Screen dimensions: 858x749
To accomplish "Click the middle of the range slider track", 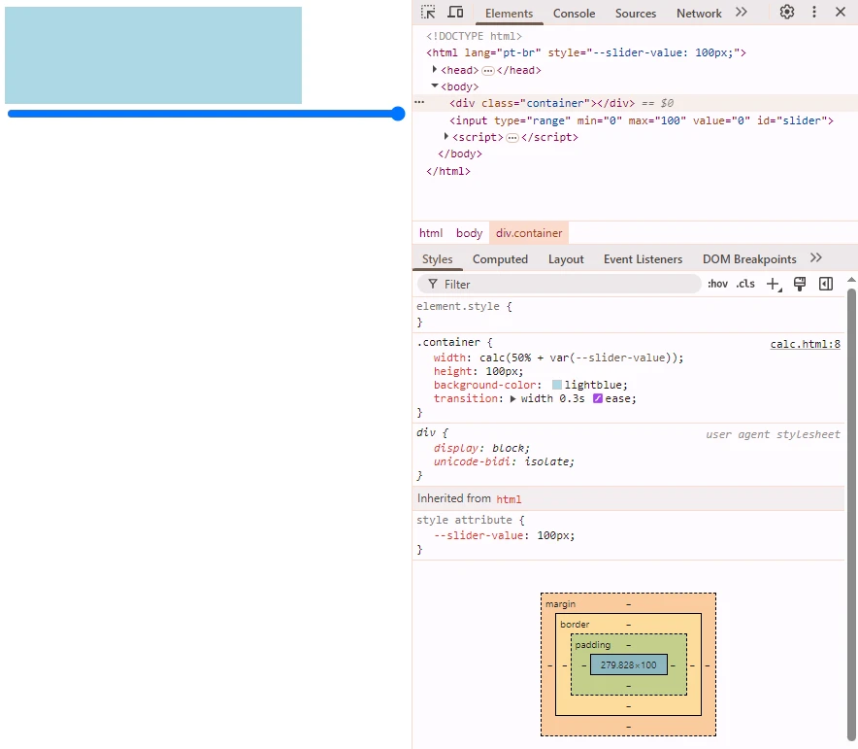I will click(x=207, y=114).
